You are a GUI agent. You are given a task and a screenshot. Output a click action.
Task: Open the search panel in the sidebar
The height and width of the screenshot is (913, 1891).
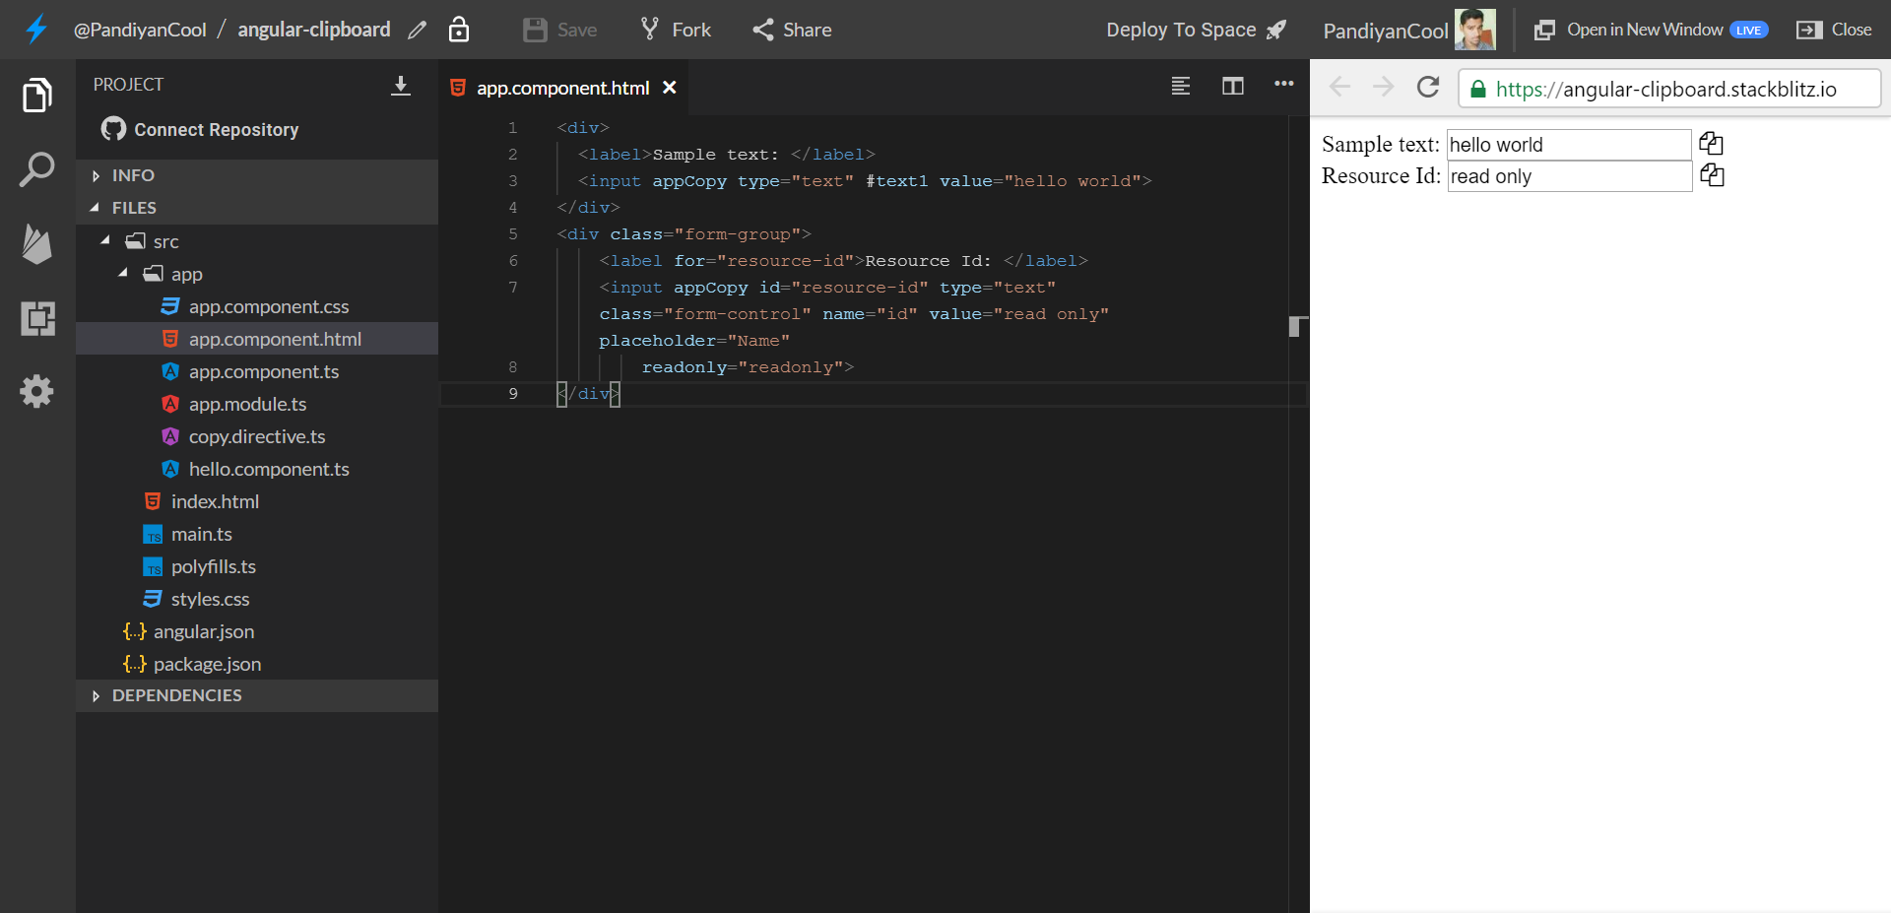[36, 169]
